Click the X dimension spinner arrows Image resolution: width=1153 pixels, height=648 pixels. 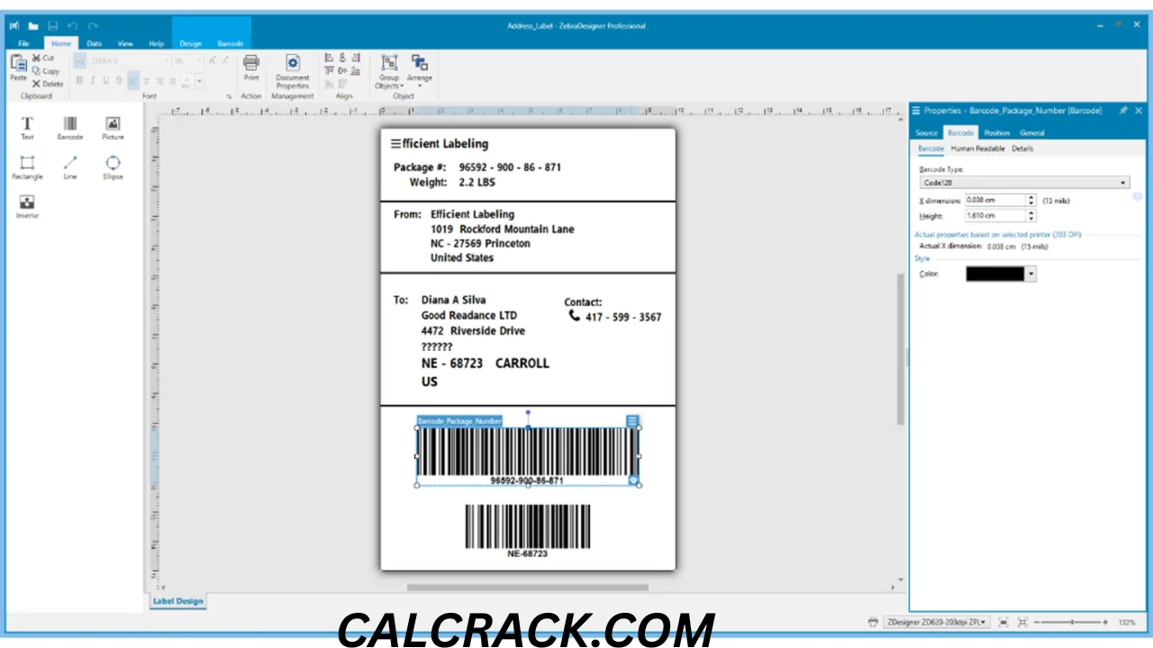pyautogui.click(x=1031, y=200)
